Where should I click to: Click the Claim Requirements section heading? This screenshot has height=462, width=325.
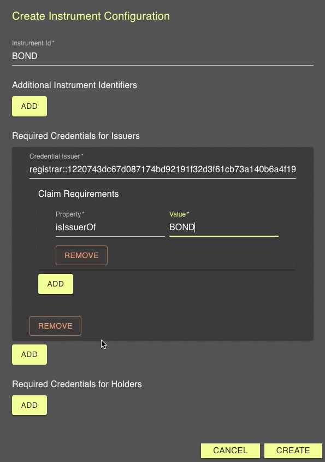tap(73, 194)
